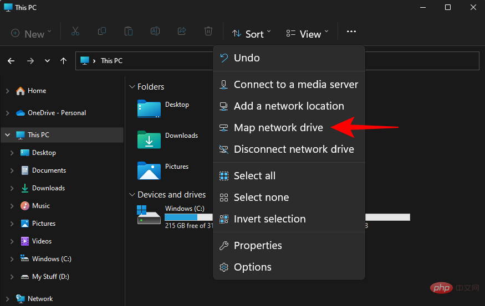This screenshot has height=306, width=485.
Task: Select the Desktop folder icon in main pane
Action: pyautogui.click(x=149, y=108)
